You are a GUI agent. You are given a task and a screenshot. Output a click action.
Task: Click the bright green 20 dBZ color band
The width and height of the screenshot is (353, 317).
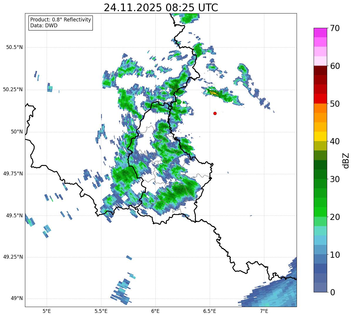[x=320, y=212]
